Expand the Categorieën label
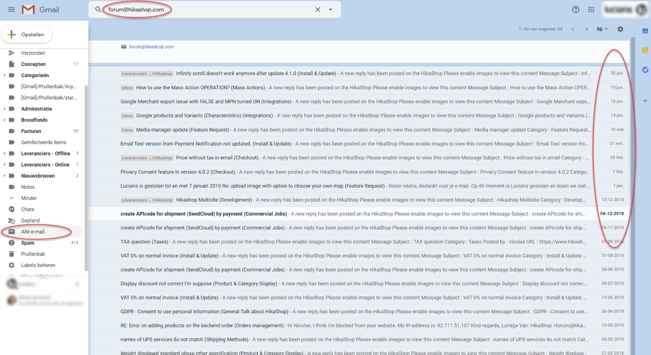 4,75
